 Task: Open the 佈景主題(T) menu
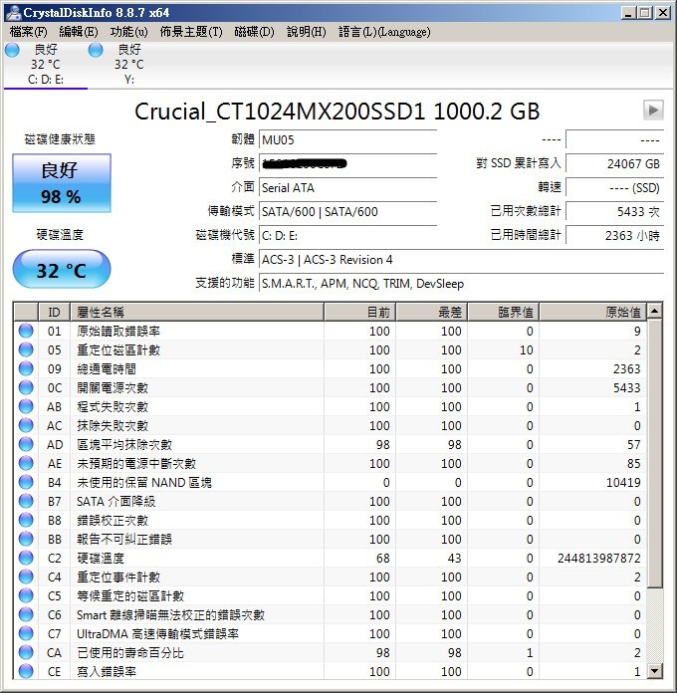191,32
